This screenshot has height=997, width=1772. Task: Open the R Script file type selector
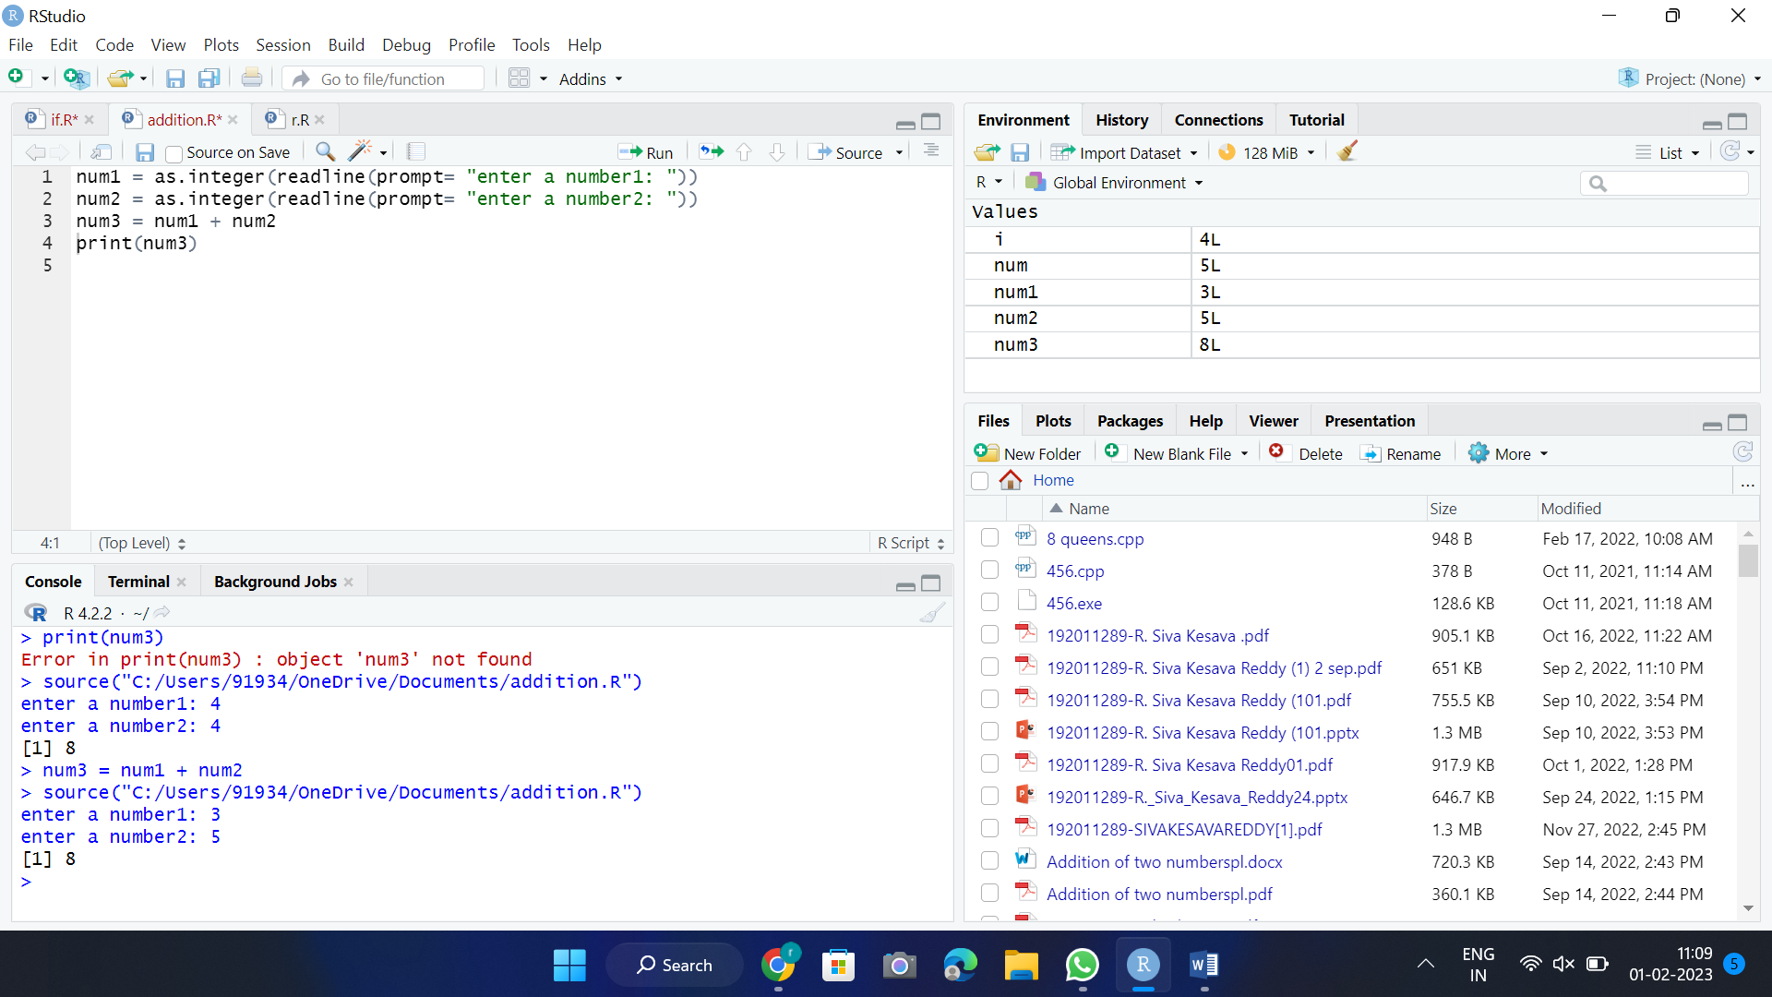point(910,543)
